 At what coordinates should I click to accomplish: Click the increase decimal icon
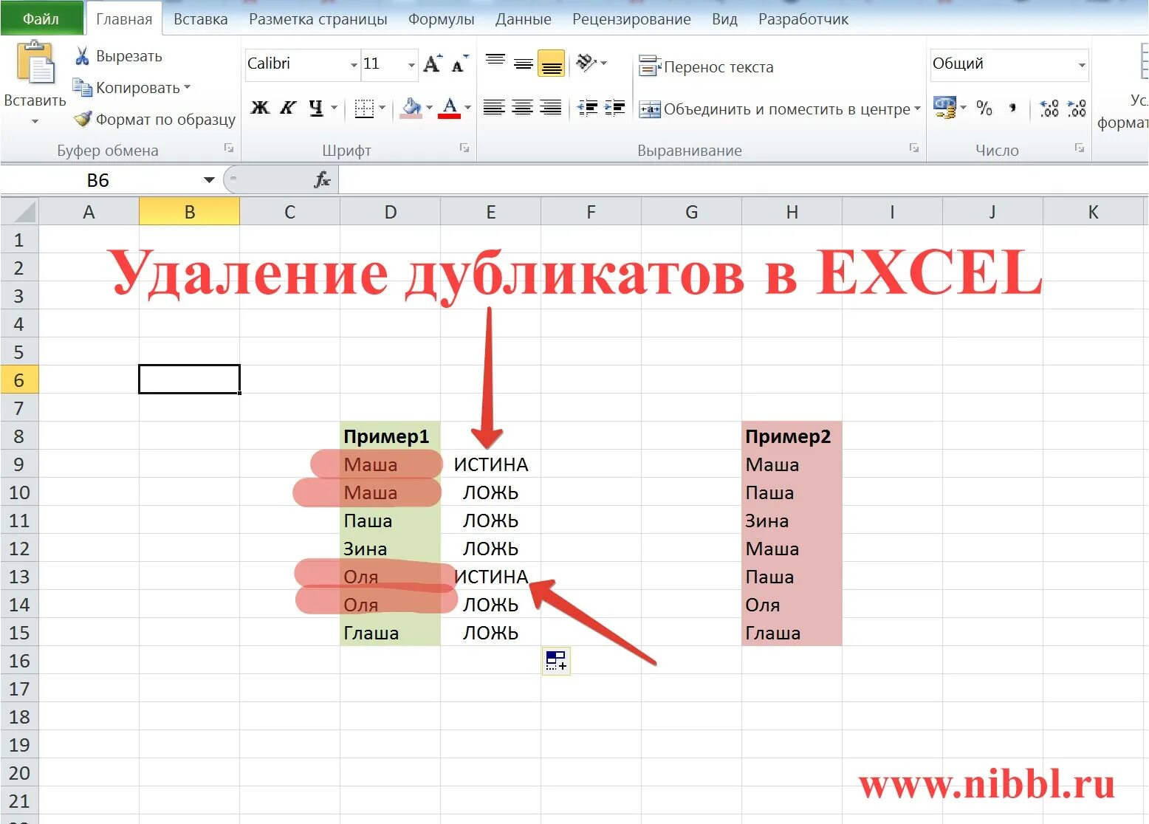click(1049, 108)
